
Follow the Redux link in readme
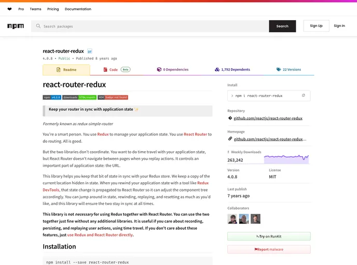click(103, 134)
